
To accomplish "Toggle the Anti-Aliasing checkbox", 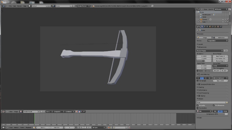I will point(199,74).
